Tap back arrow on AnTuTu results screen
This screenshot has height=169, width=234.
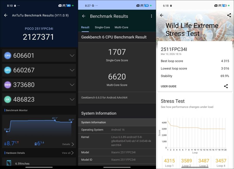click(5, 15)
